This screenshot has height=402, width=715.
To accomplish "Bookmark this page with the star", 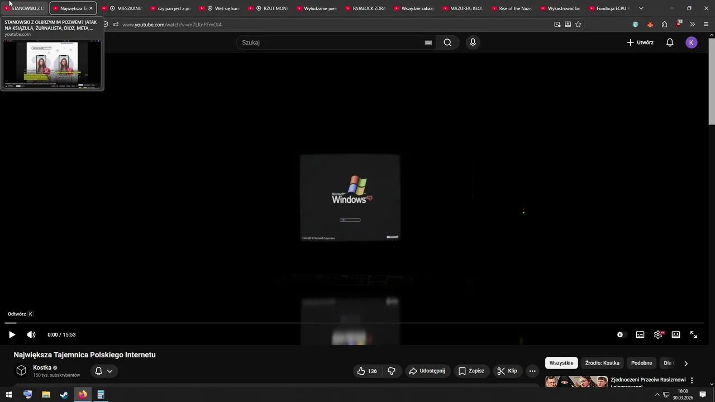I will pos(578,25).
